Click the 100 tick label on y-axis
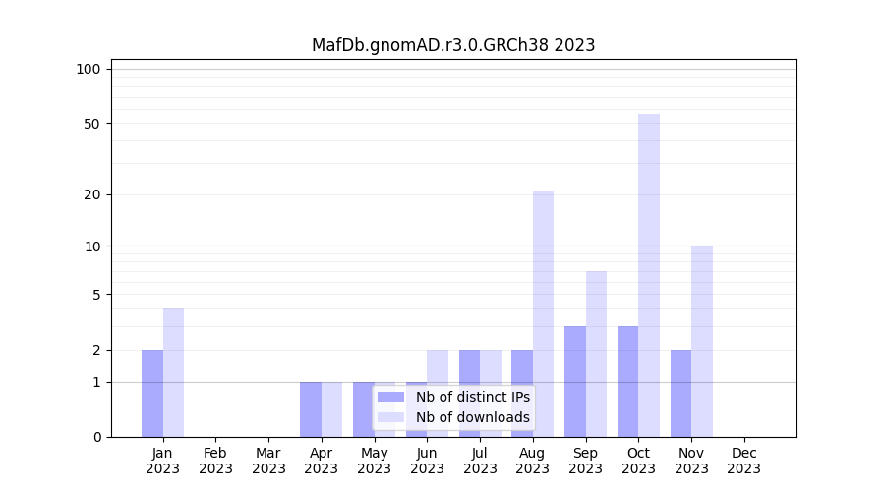The image size is (885, 491). tap(88, 69)
